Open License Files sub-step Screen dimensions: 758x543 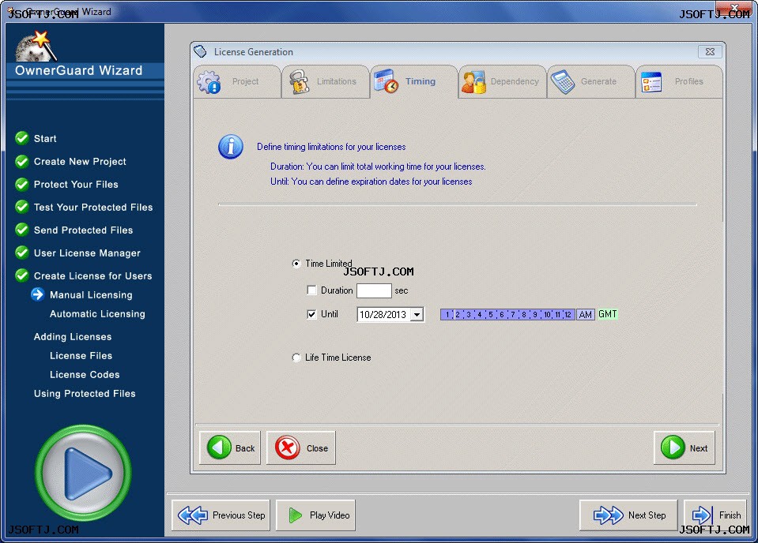point(81,356)
